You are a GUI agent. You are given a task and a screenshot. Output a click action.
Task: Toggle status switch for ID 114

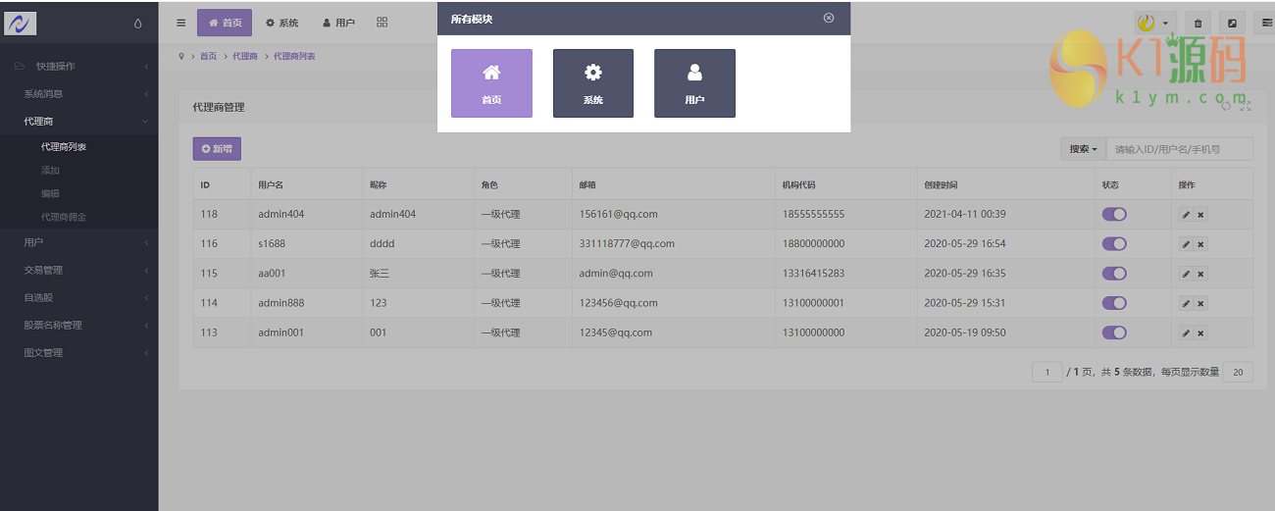tap(1114, 303)
